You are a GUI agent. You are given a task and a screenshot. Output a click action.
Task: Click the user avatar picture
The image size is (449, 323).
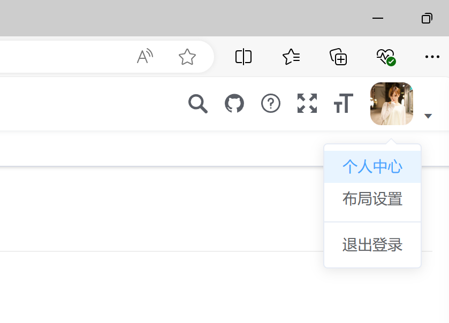click(x=391, y=104)
